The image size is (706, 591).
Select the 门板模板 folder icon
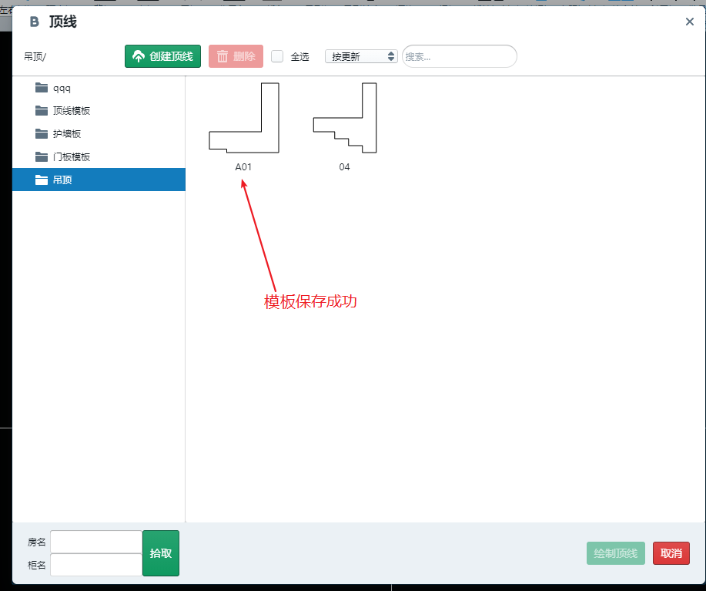pyautogui.click(x=42, y=157)
